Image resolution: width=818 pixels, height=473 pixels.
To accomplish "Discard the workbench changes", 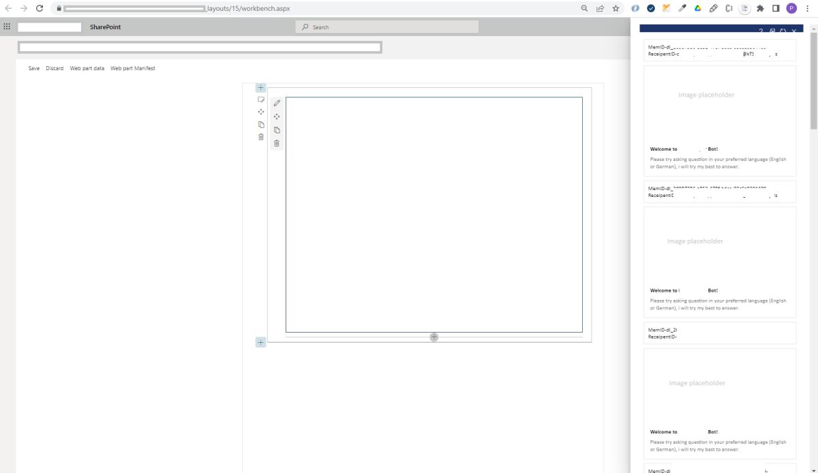I will (x=55, y=68).
